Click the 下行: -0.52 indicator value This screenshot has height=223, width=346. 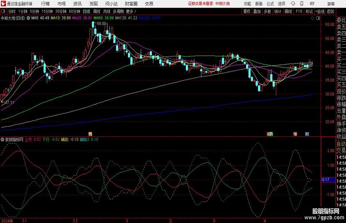[51, 140]
